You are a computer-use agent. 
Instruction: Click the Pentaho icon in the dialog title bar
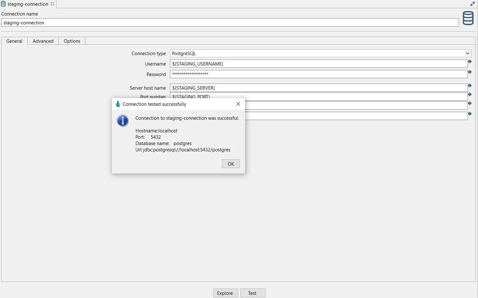coord(118,104)
